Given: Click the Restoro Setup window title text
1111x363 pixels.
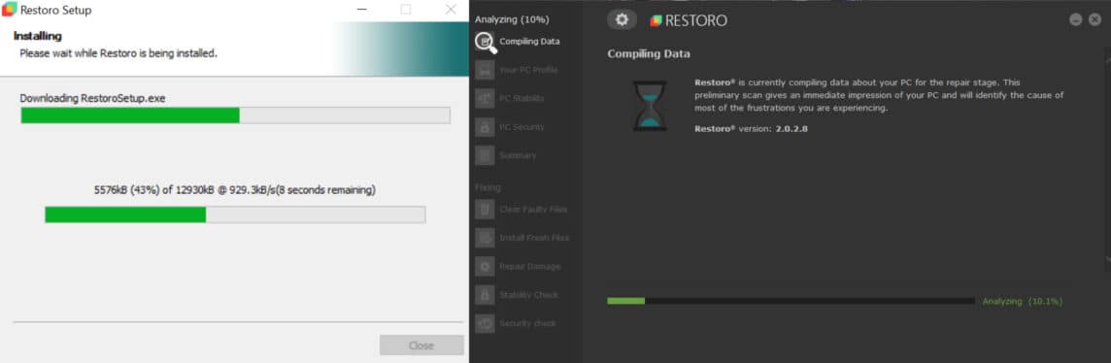Looking at the screenshot, I should click(55, 11).
